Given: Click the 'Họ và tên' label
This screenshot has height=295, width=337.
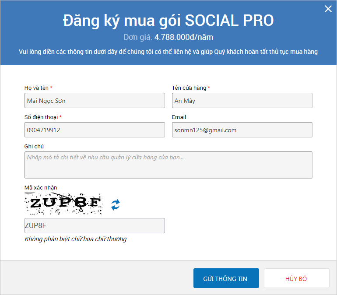Looking at the screenshot, I should [x=36, y=88].
